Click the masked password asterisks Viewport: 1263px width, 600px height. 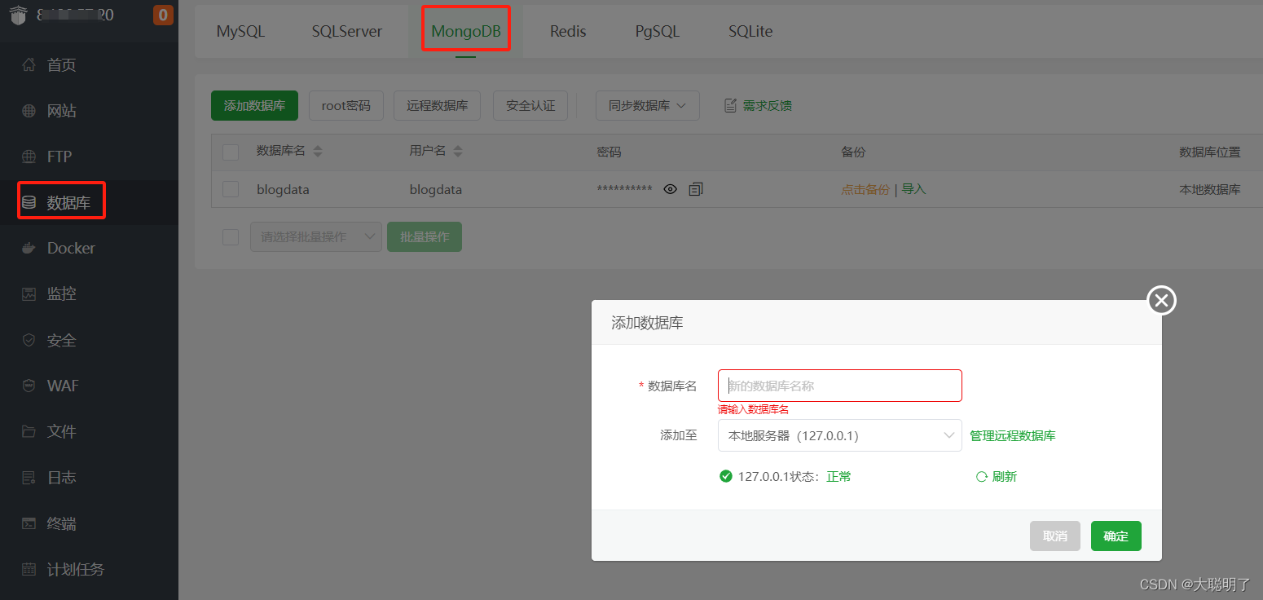(x=624, y=190)
